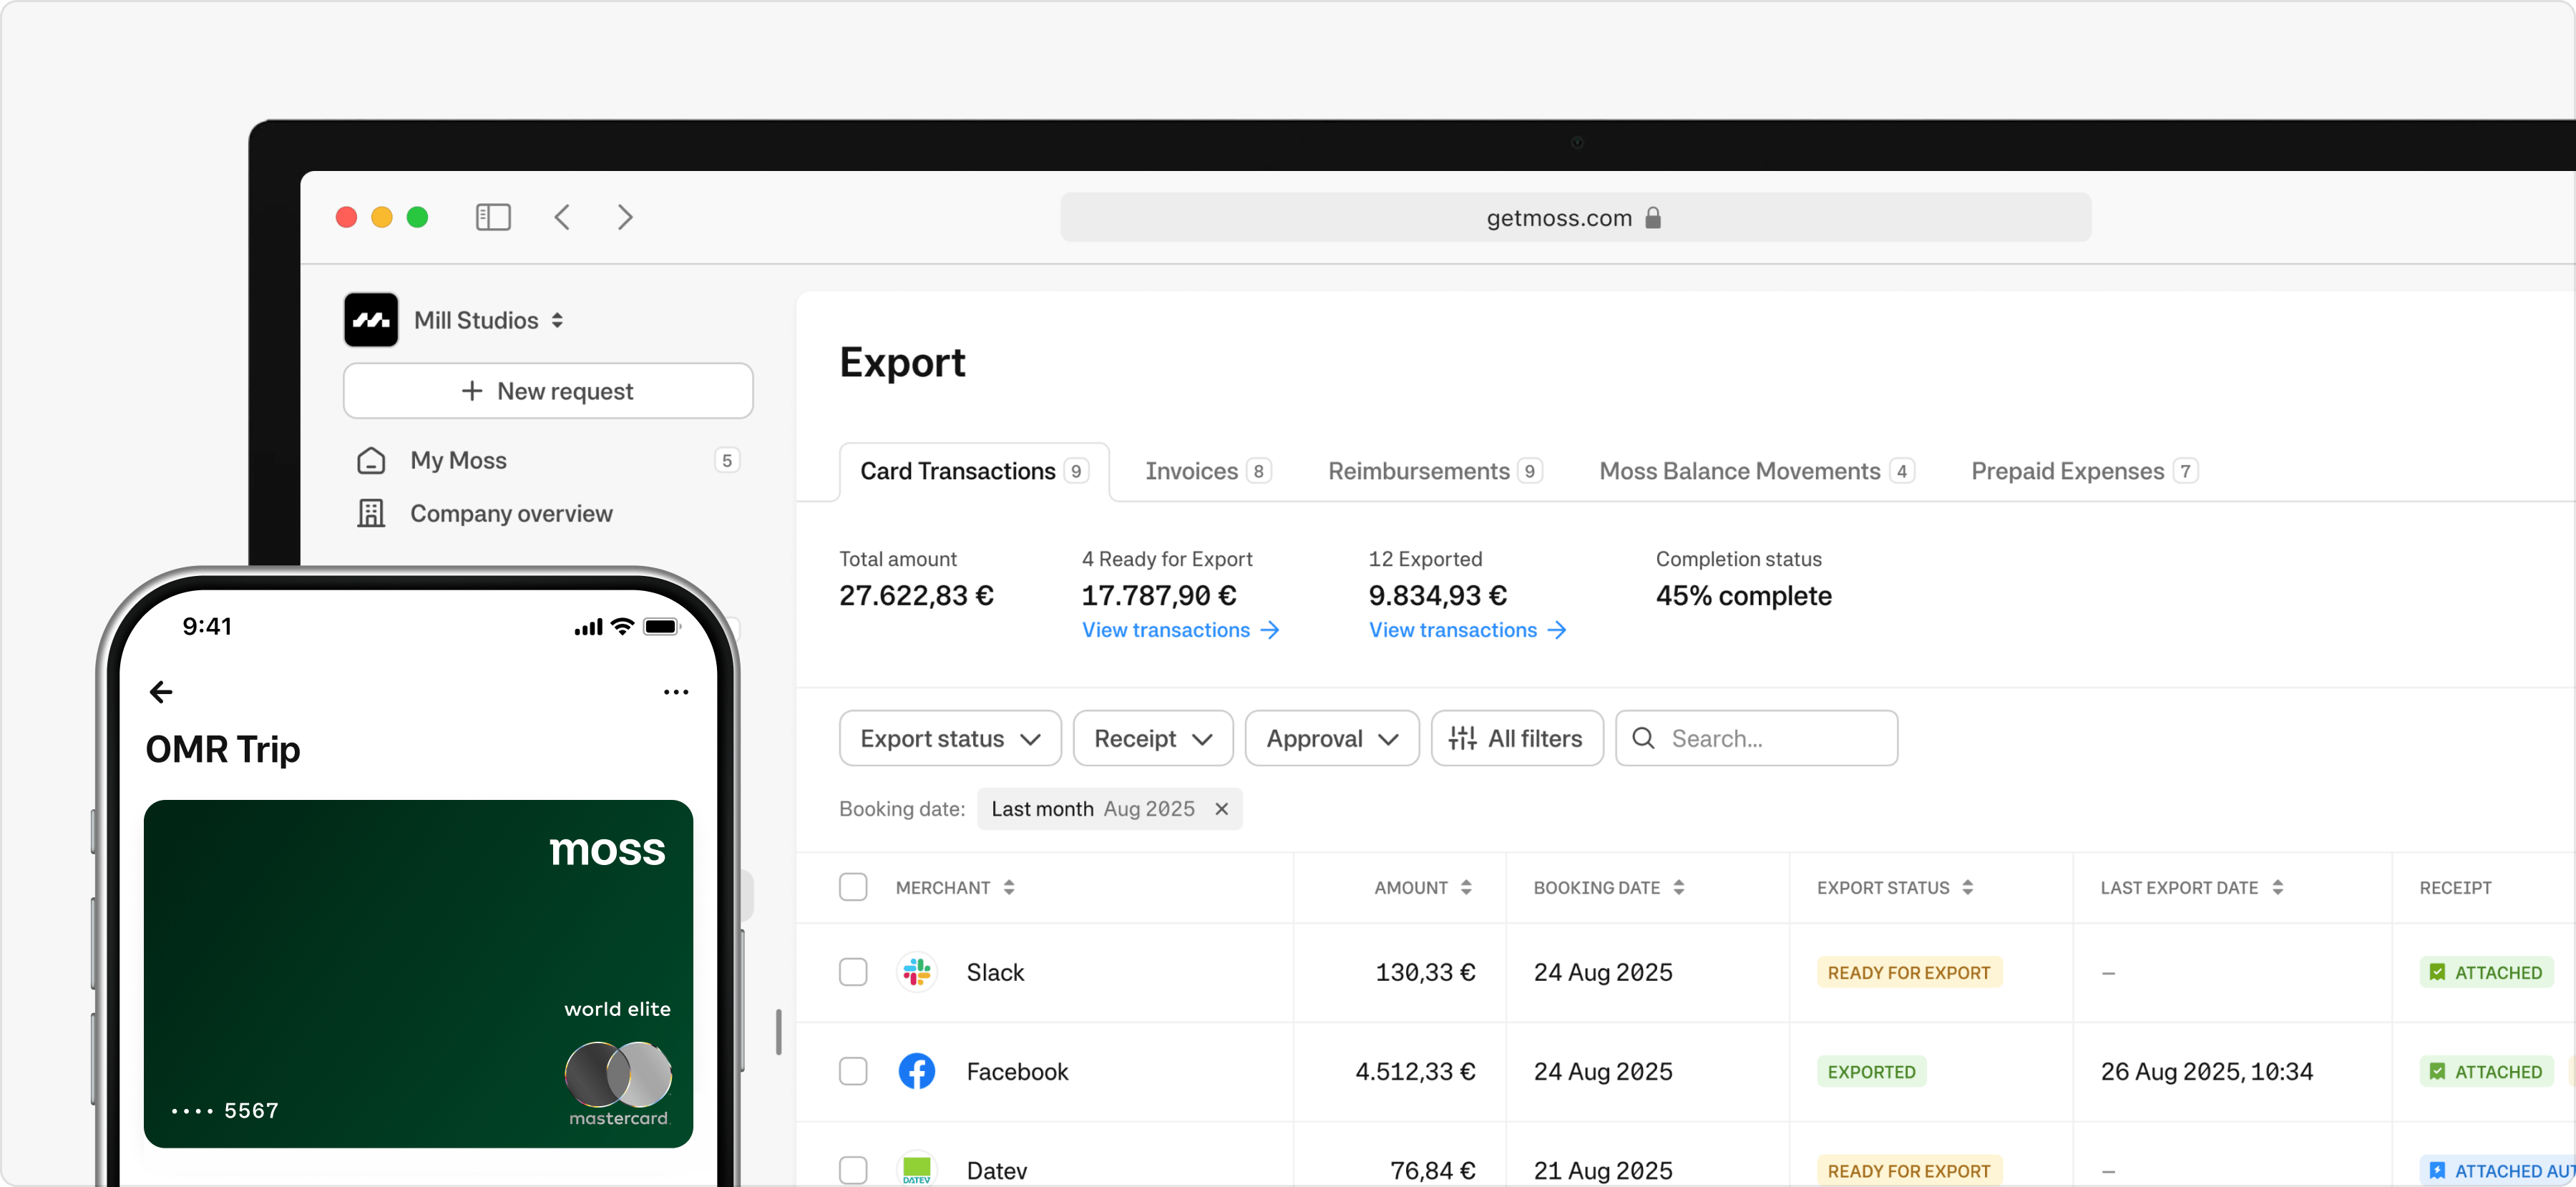Screen dimensions: 2576x1187
Task: Click the Facebook merchant icon
Action: [x=916, y=1071]
